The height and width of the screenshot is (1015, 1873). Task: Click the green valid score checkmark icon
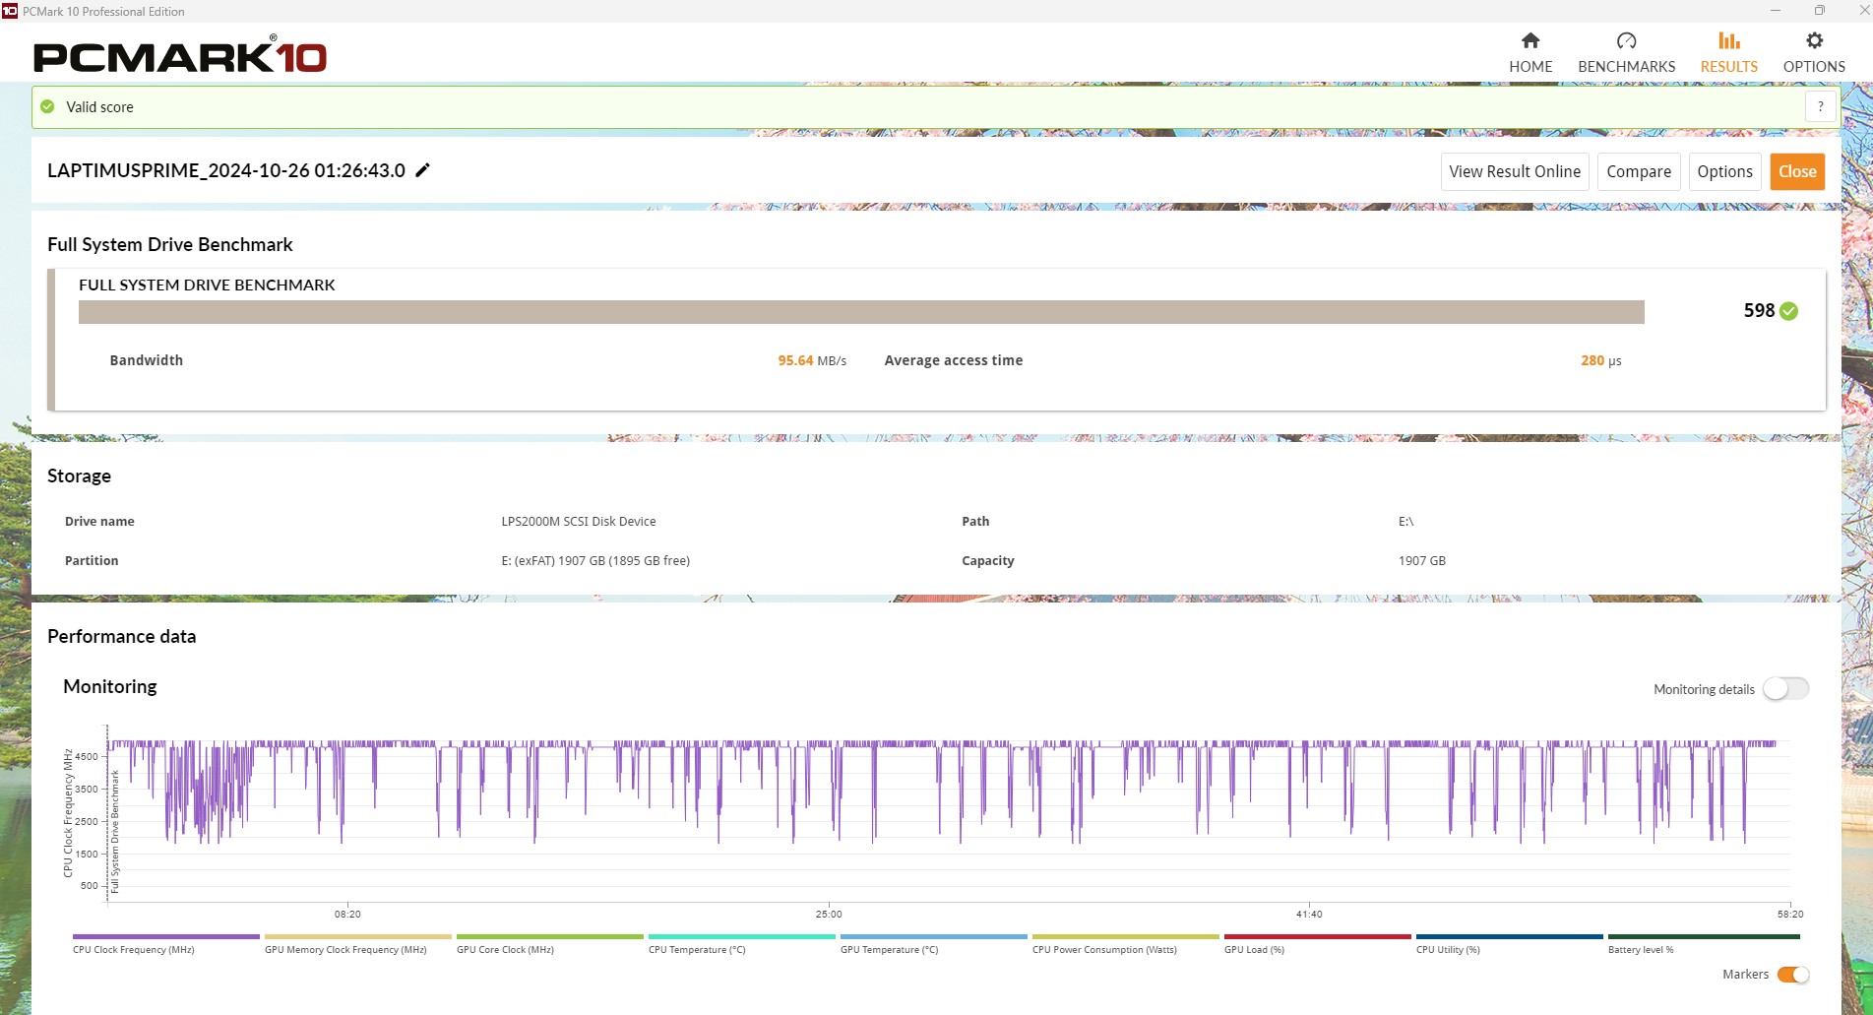(47, 106)
